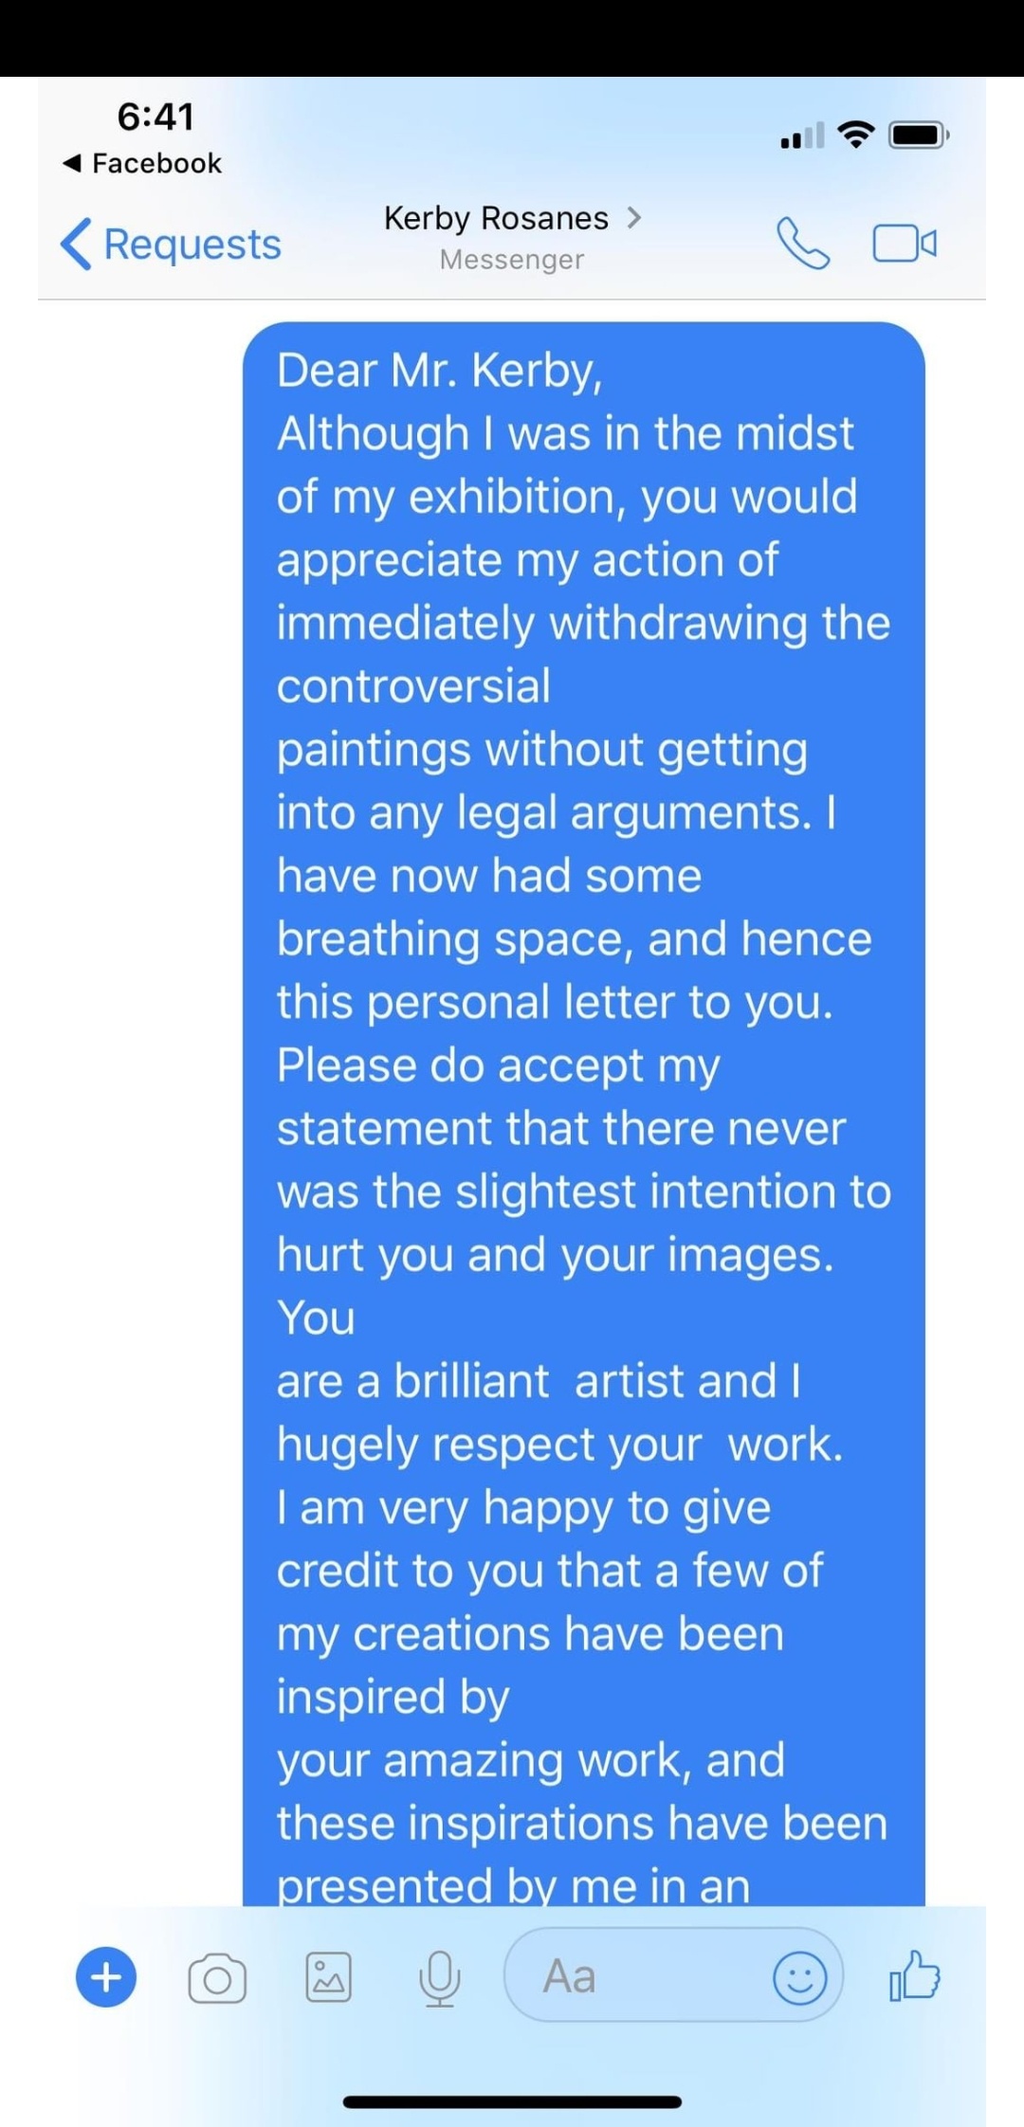Record a voice message with the microphone
Screen dimensions: 1024x2127
pos(440,1979)
